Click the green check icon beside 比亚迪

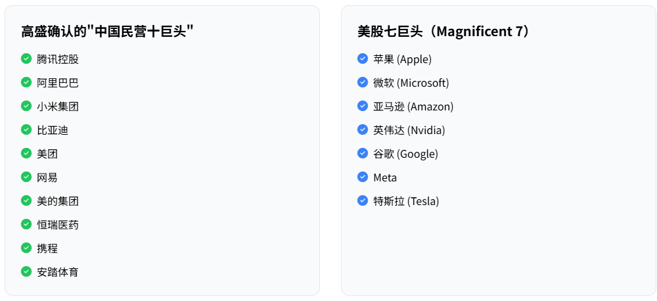point(26,129)
